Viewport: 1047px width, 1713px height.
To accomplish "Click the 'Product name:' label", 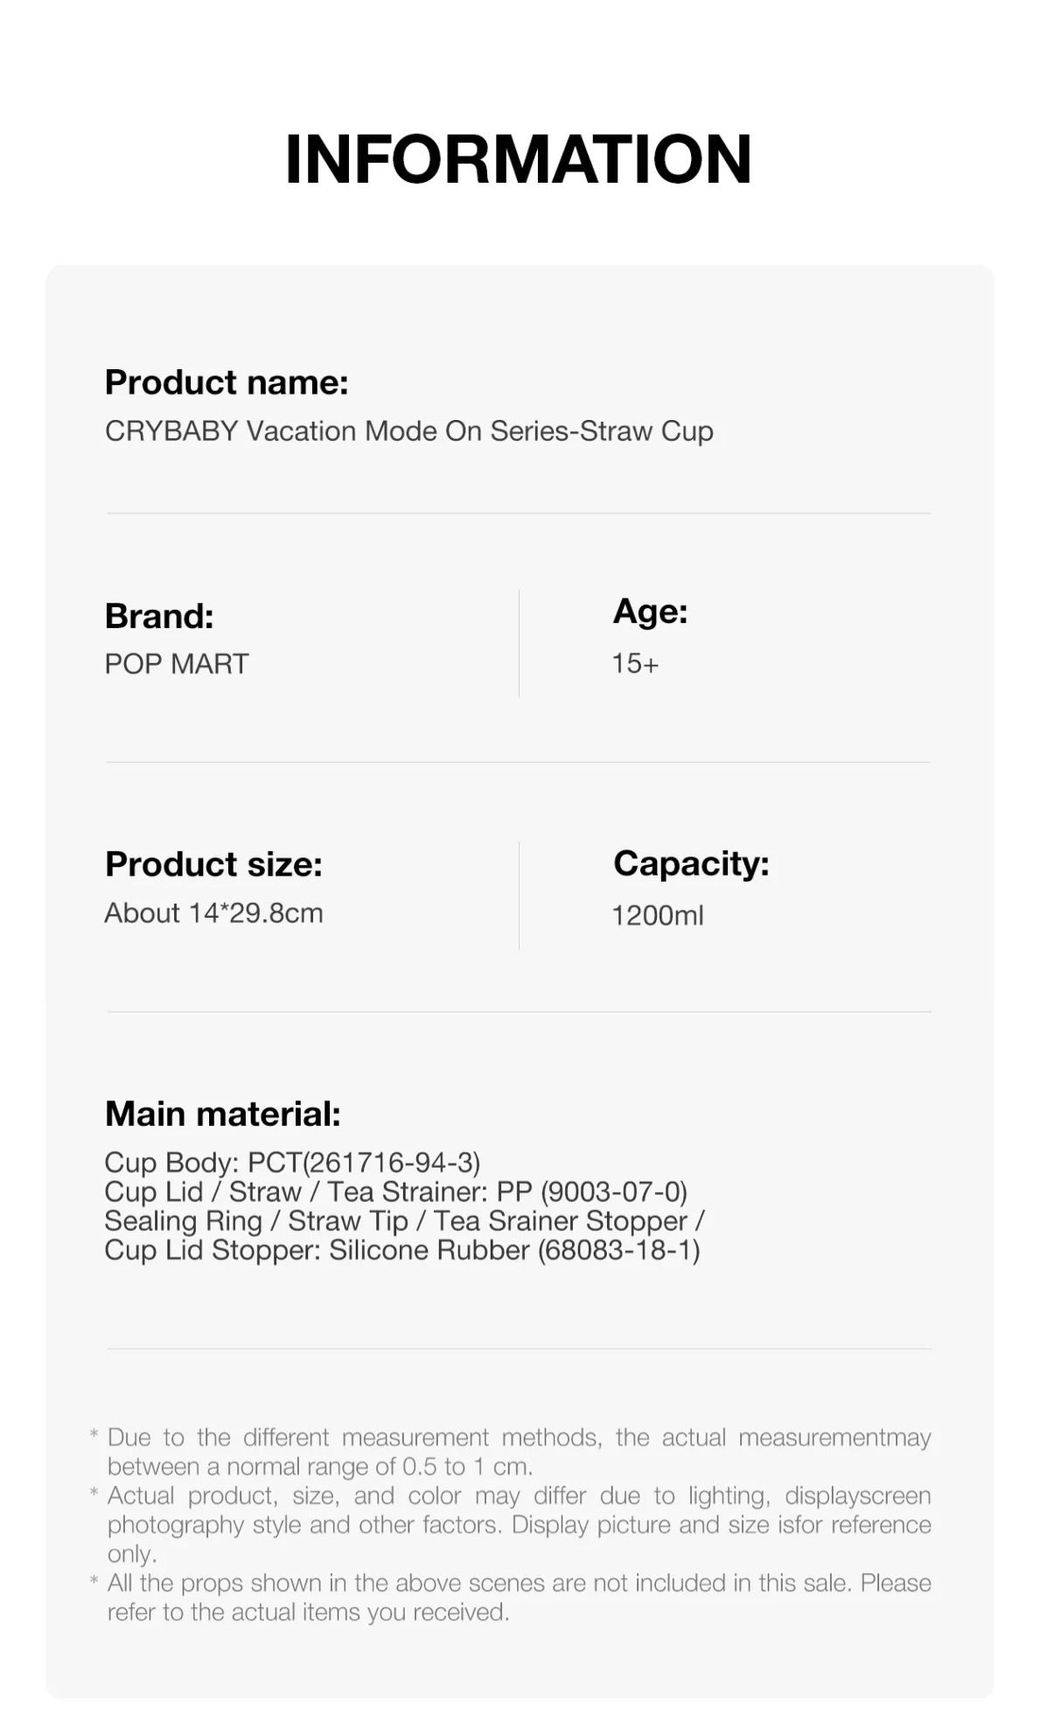I will (227, 382).
